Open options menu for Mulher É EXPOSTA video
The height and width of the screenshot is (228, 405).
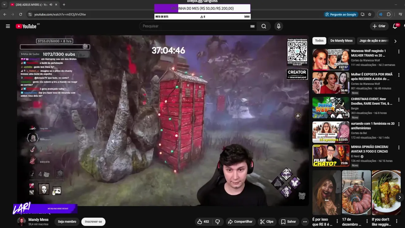click(x=399, y=75)
